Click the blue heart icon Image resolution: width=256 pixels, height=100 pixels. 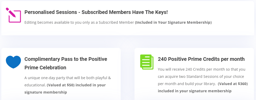tap(13, 62)
